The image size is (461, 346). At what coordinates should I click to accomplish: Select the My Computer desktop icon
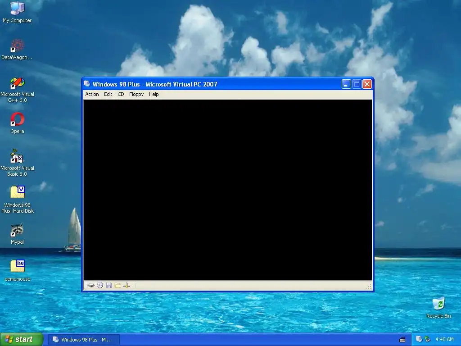click(x=17, y=12)
